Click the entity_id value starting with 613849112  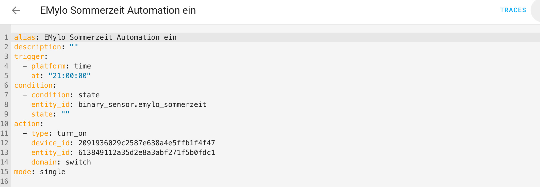click(x=146, y=153)
